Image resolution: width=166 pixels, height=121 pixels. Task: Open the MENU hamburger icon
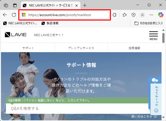[x=153, y=36]
